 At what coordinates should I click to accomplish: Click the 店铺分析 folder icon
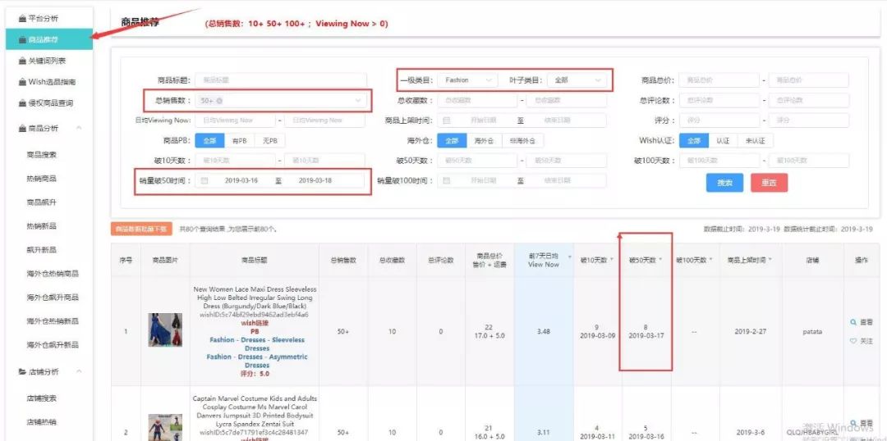[22, 371]
